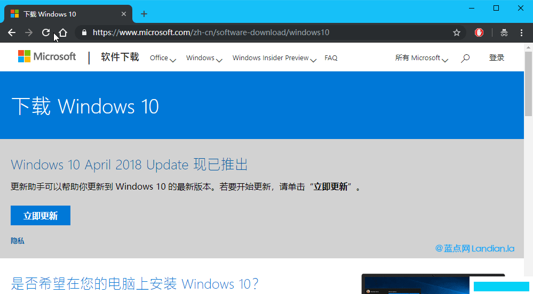Click the 下载 Windows 10 page heading

pos(85,106)
